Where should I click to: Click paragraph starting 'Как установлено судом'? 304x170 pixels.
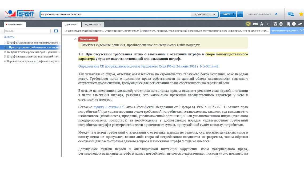coord(163,78)
